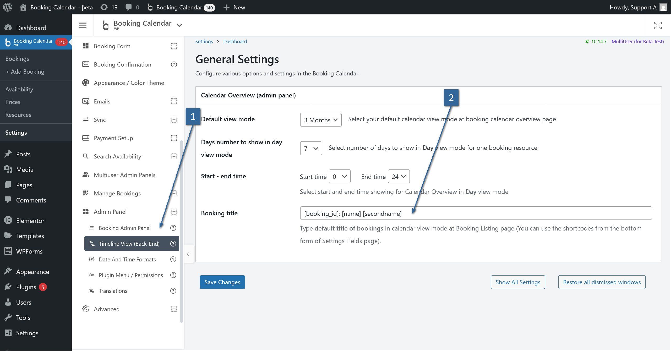The height and width of the screenshot is (351, 671).
Task: Click the fullscreen toggle icon
Action: 658,25
